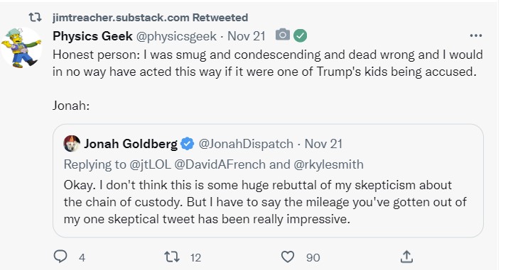Open jimtreacher.substack.com Retweeted link
Screen dimensions: 508x270
pyautogui.click(x=151, y=18)
